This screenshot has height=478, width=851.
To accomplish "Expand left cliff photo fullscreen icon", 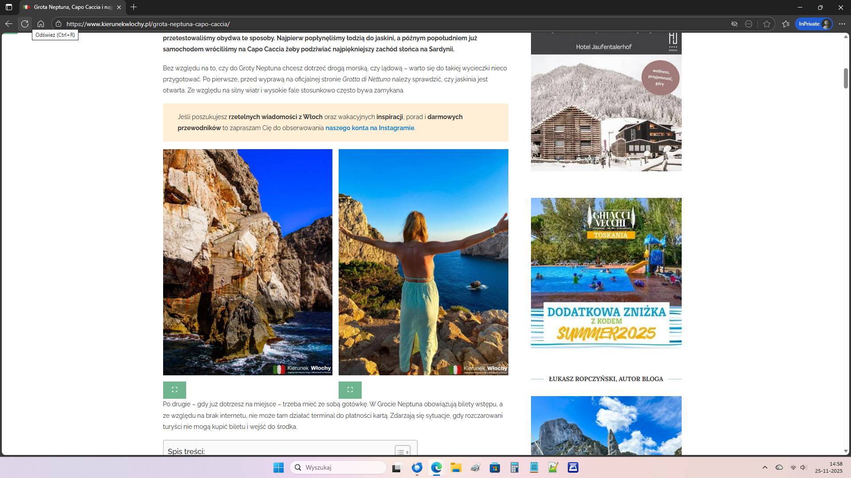I will pos(175,389).
